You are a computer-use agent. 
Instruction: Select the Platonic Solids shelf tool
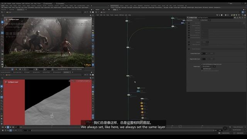[x=57, y=7]
